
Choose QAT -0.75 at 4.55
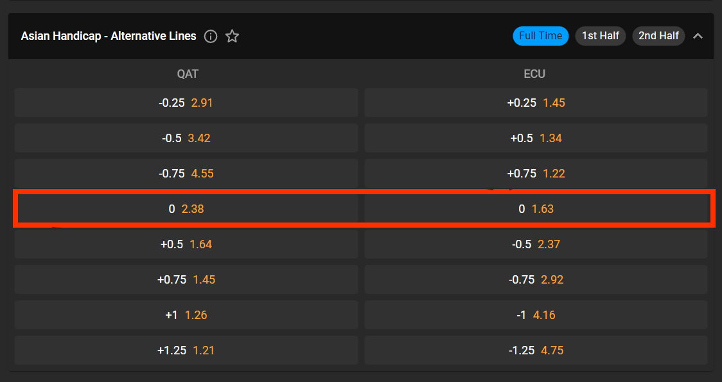point(186,173)
